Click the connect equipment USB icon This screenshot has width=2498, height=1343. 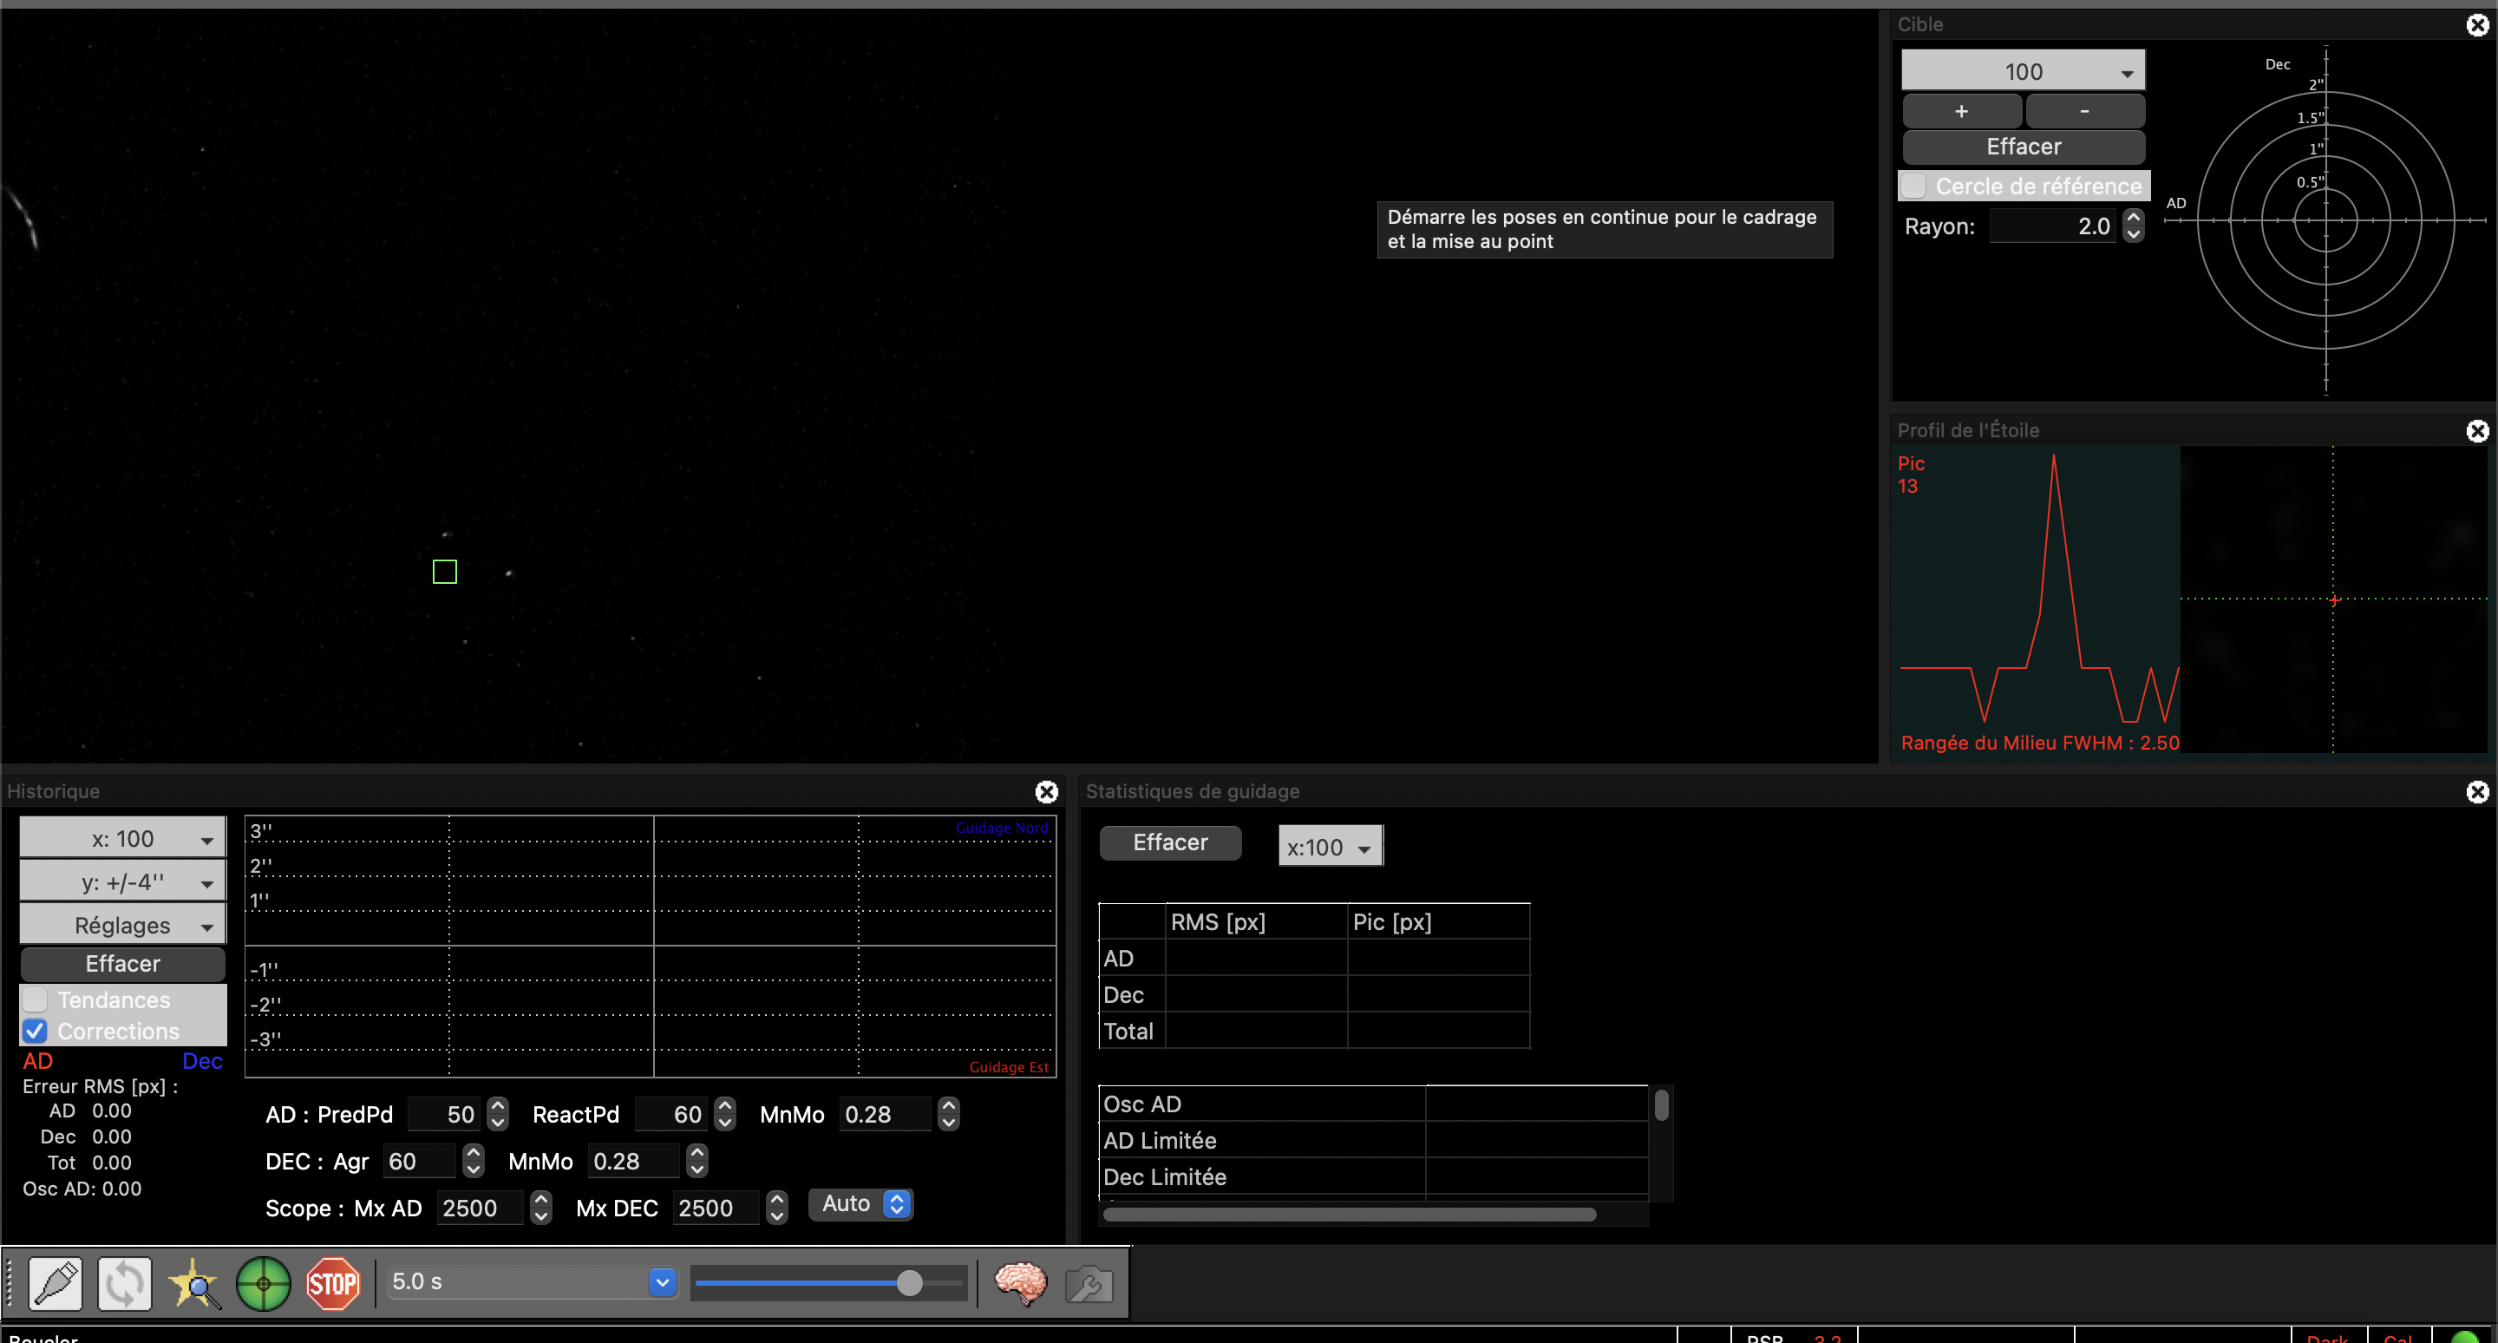click(56, 1283)
